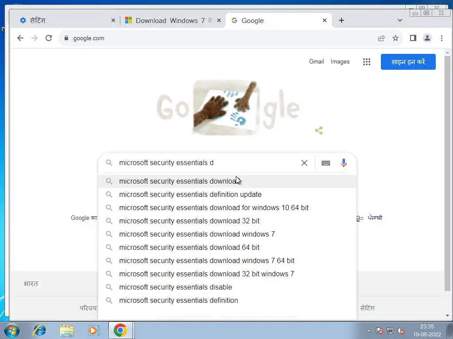
Task: Select suggestion 'download windows 7 64 bit'
Action: (x=227, y=261)
